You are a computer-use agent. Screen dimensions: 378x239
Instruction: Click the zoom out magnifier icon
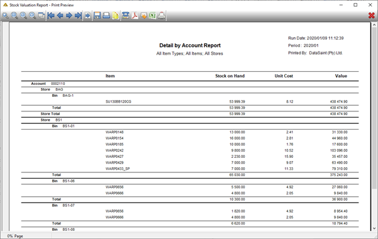tap(14, 16)
